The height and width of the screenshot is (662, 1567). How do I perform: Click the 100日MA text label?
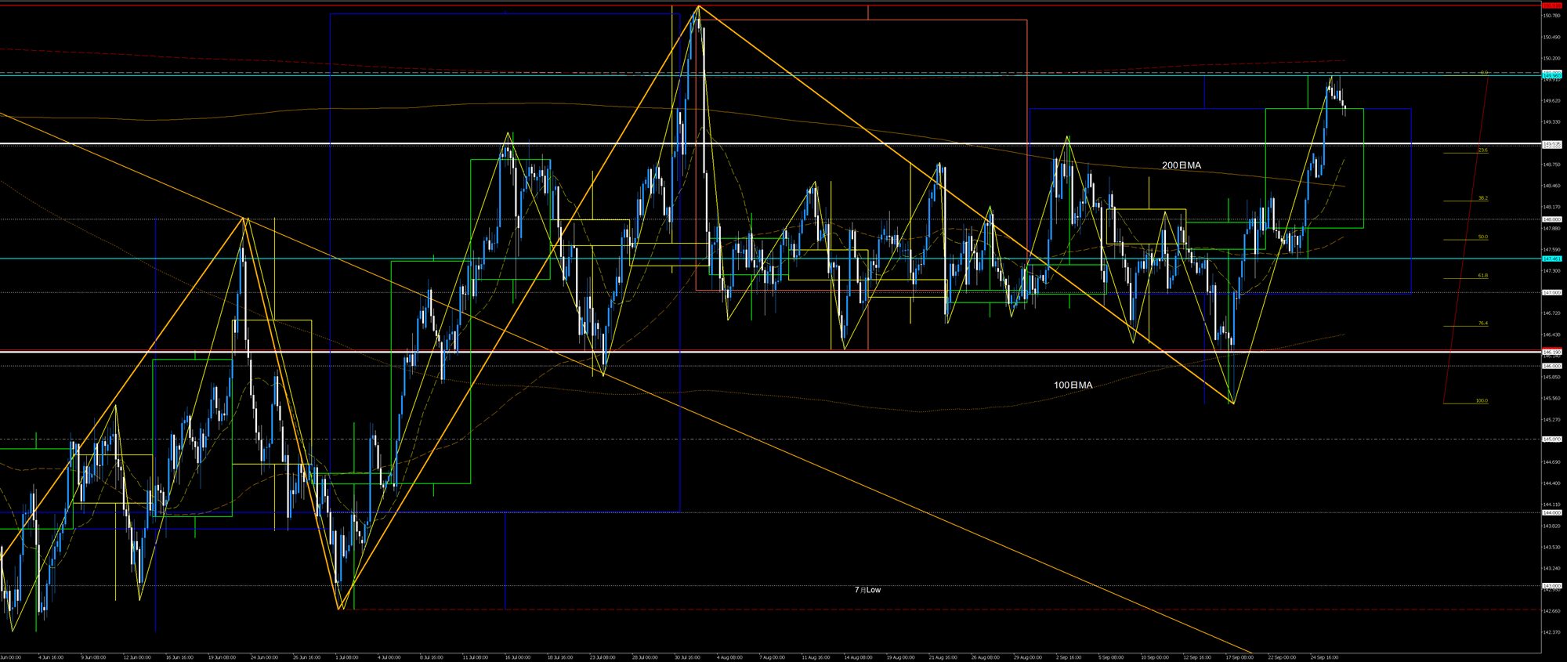1073,385
